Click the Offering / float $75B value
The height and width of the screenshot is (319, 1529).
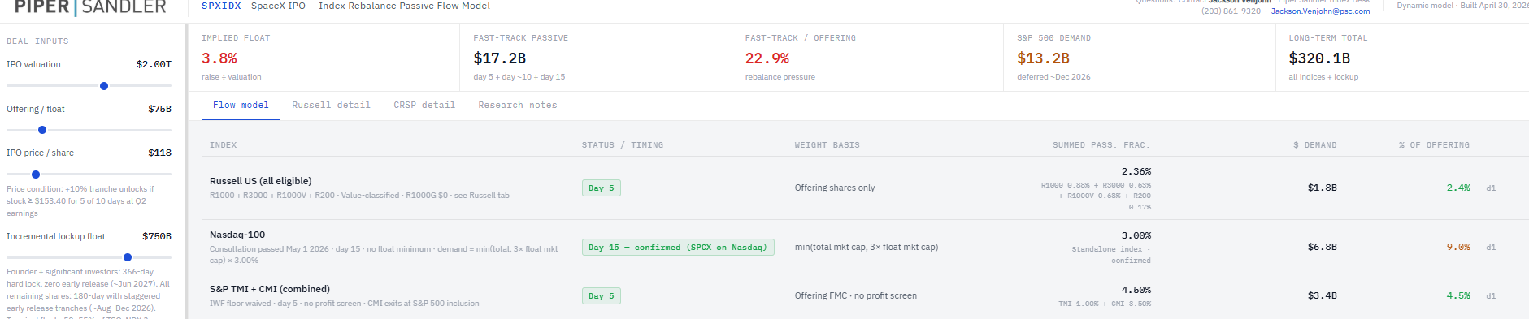point(159,109)
